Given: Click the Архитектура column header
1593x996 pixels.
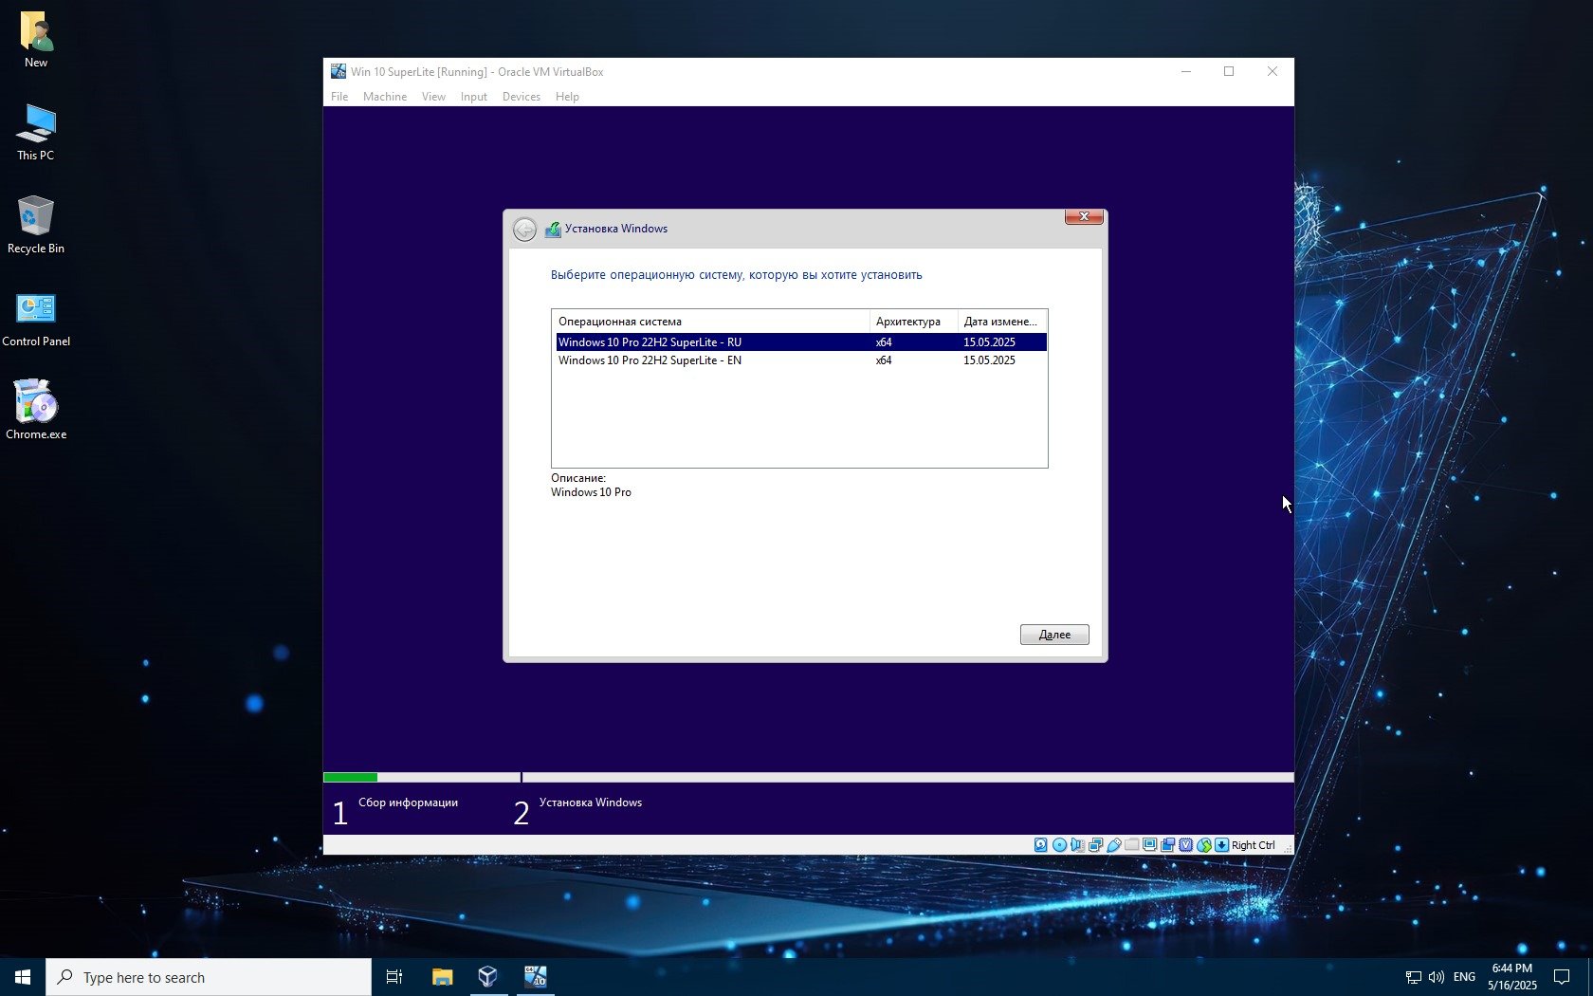Looking at the screenshot, I should (908, 322).
